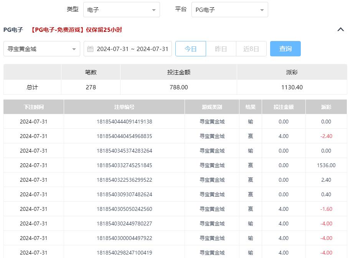Click the 投注金额 table column header
This screenshot has width=348, height=258.
coord(284,107)
